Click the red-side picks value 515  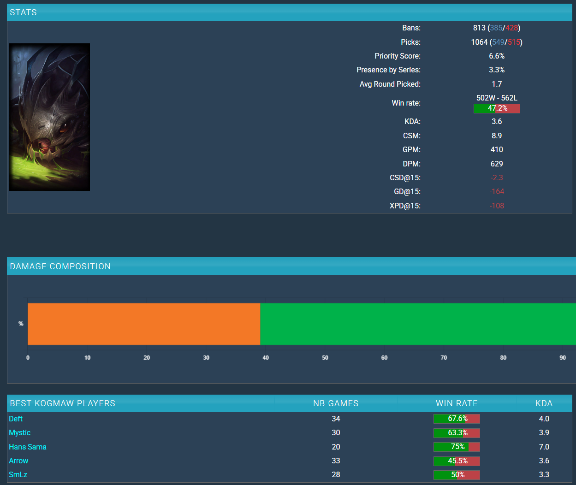click(x=514, y=42)
